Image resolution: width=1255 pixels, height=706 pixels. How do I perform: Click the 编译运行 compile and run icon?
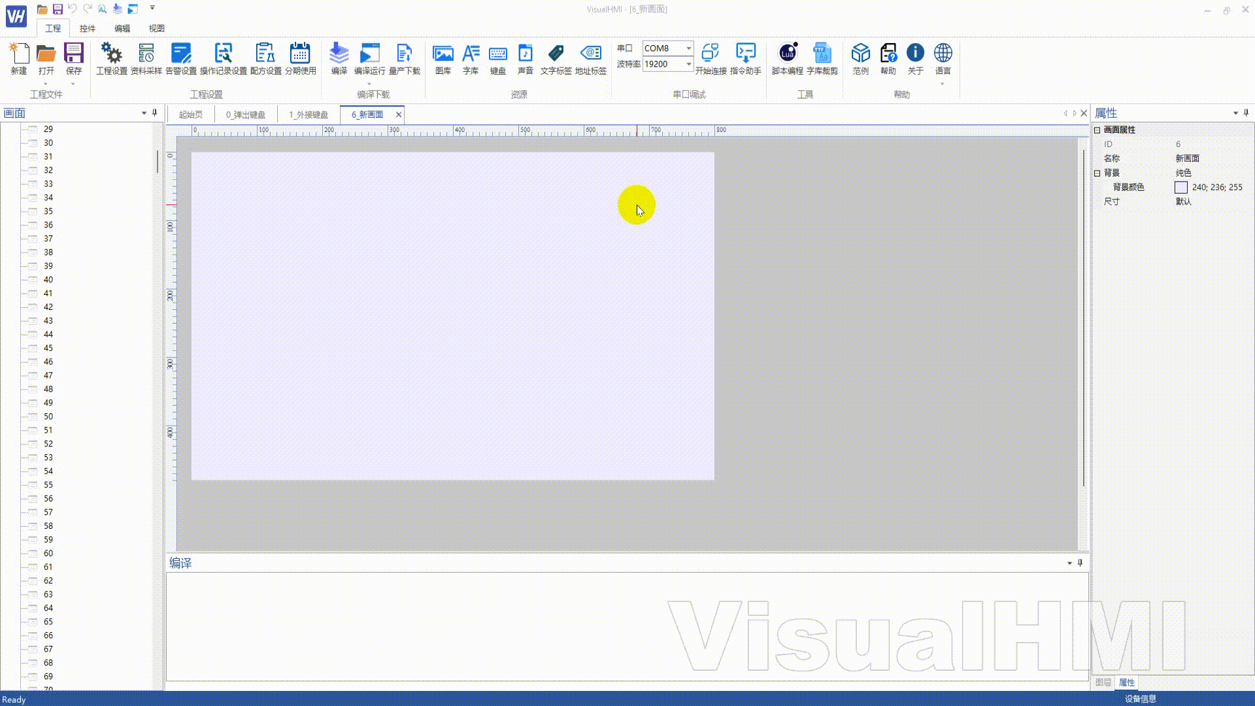[369, 59]
